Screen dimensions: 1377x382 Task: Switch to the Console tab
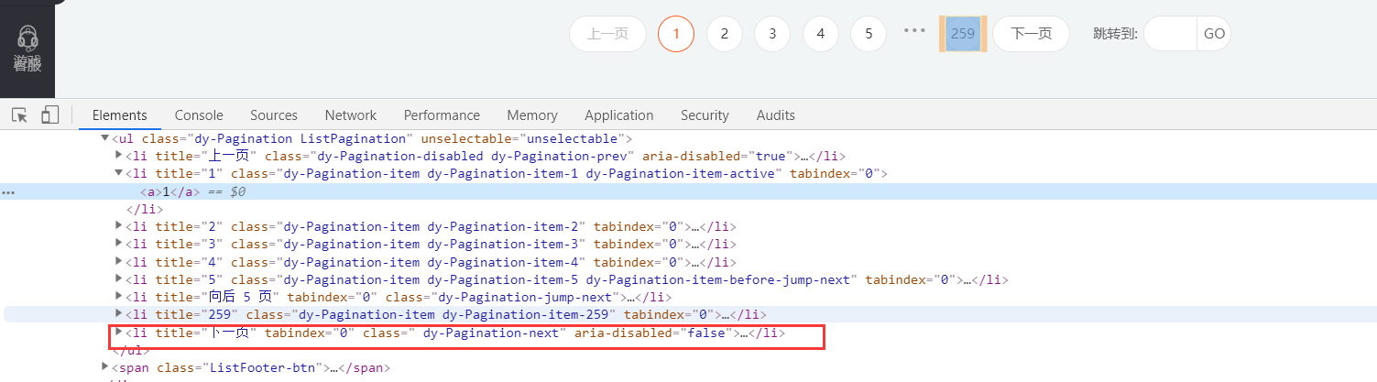click(x=199, y=115)
